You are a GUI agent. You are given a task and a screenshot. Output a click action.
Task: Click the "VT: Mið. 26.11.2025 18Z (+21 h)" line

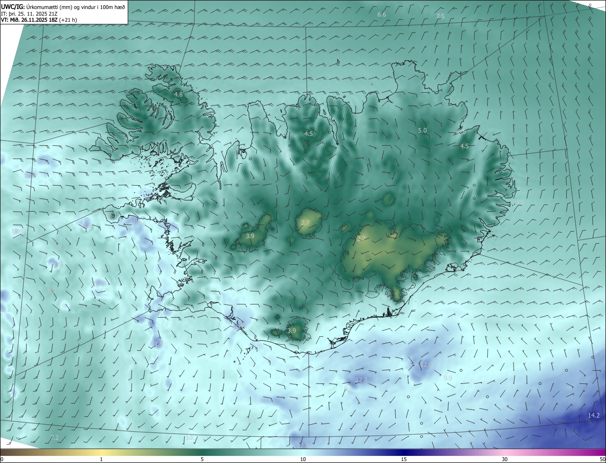point(39,20)
